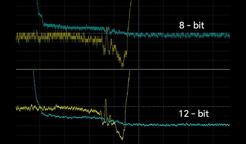Click where cyan crosses yellow at left of 12-bit panel
Image resolution: width=246 pixels, height=144 pixels.
click(39, 108)
